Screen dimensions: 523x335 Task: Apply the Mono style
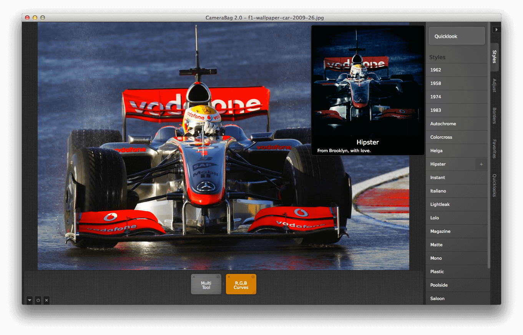[x=457, y=258]
